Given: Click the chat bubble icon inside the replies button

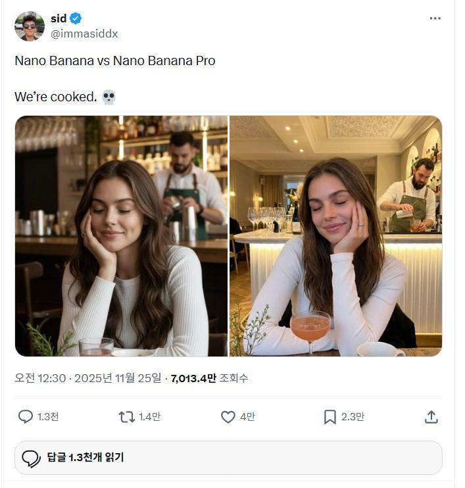Looking at the screenshot, I should click(x=32, y=458).
